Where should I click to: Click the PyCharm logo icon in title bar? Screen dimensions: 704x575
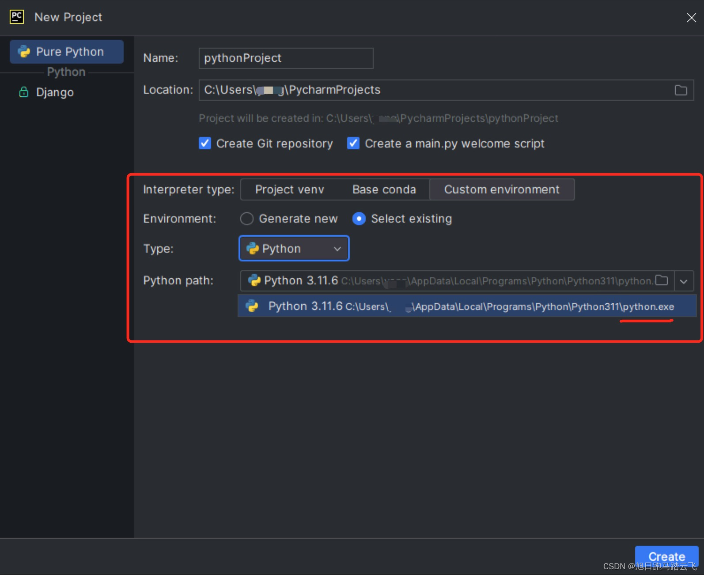(17, 17)
